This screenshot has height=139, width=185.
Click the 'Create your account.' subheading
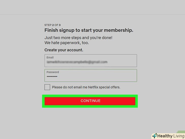pyautogui.click(x=64, y=50)
